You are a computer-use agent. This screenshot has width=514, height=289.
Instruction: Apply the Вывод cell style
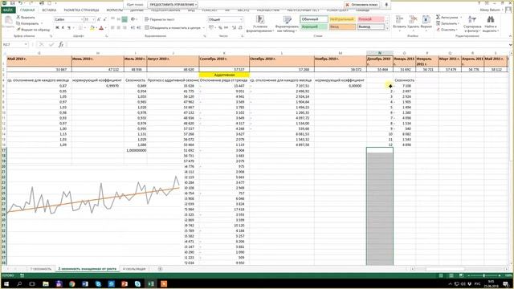click(x=371, y=26)
